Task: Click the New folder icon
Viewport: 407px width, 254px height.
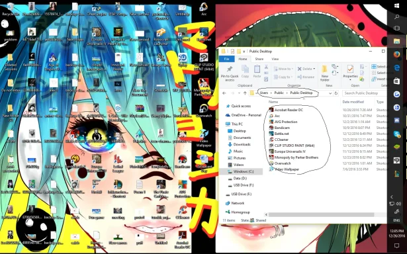Action: [x=324, y=69]
